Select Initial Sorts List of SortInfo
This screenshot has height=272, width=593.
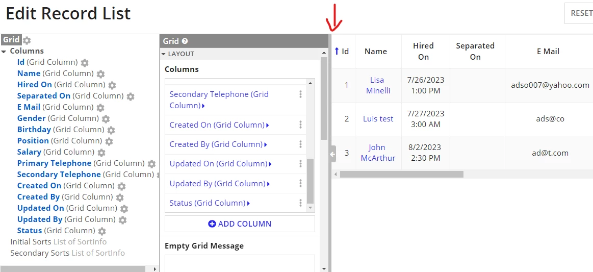(x=59, y=242)
